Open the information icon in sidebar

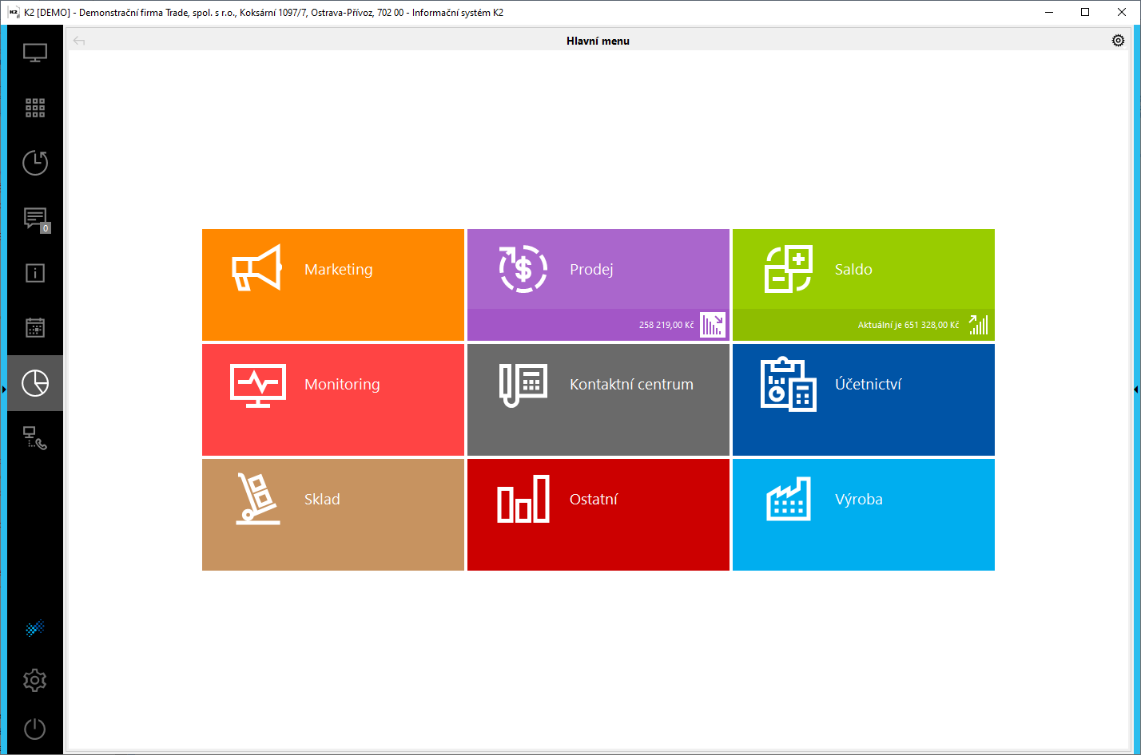(35, 273)
